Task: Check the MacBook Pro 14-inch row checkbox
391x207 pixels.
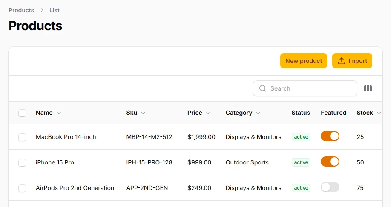Action: [22, 137]
